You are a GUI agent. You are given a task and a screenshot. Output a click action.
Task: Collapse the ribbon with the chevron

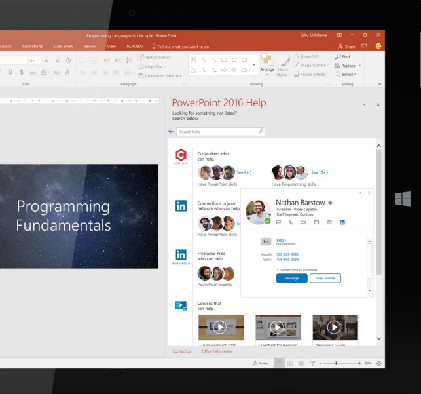[380, 84]
